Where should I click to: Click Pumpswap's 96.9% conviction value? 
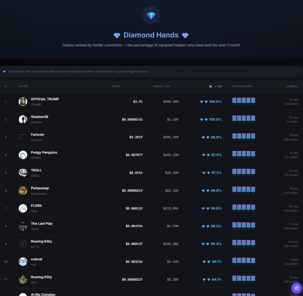[216, 190]
